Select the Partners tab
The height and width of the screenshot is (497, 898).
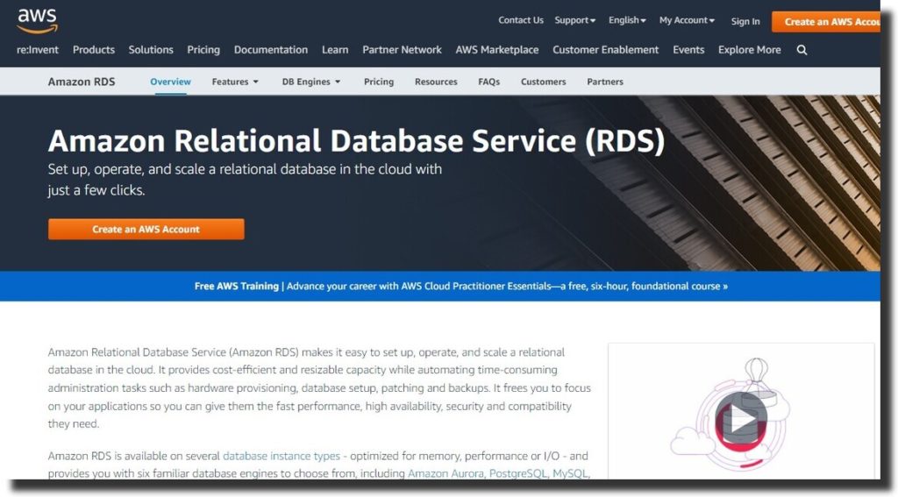click(x=605, y=82)
